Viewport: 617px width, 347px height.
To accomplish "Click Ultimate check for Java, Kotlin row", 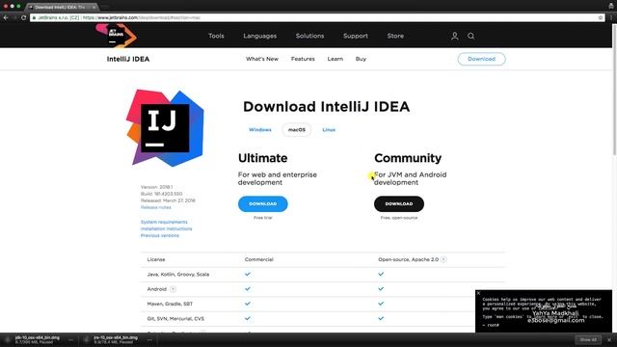I will pos(248,274).
